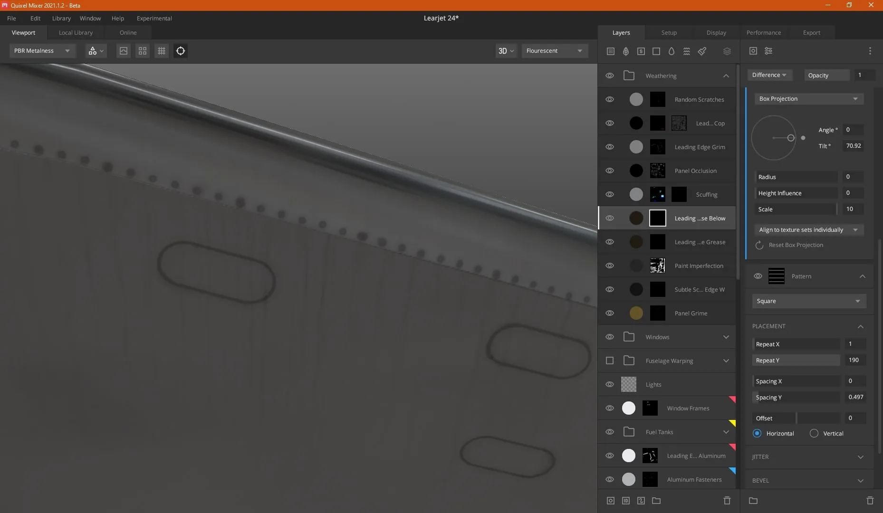Switch to the Export tab

coord(811,33)
